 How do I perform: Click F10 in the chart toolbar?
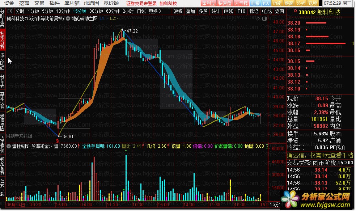coord(241,11)
